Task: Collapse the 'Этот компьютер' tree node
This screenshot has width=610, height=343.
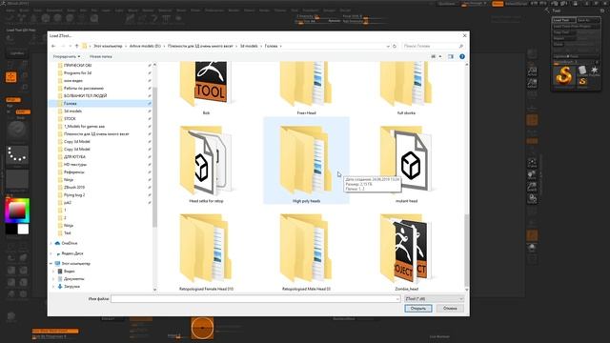Action: [x=51, y=264]
